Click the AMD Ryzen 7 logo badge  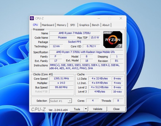(x=113, y=40)
